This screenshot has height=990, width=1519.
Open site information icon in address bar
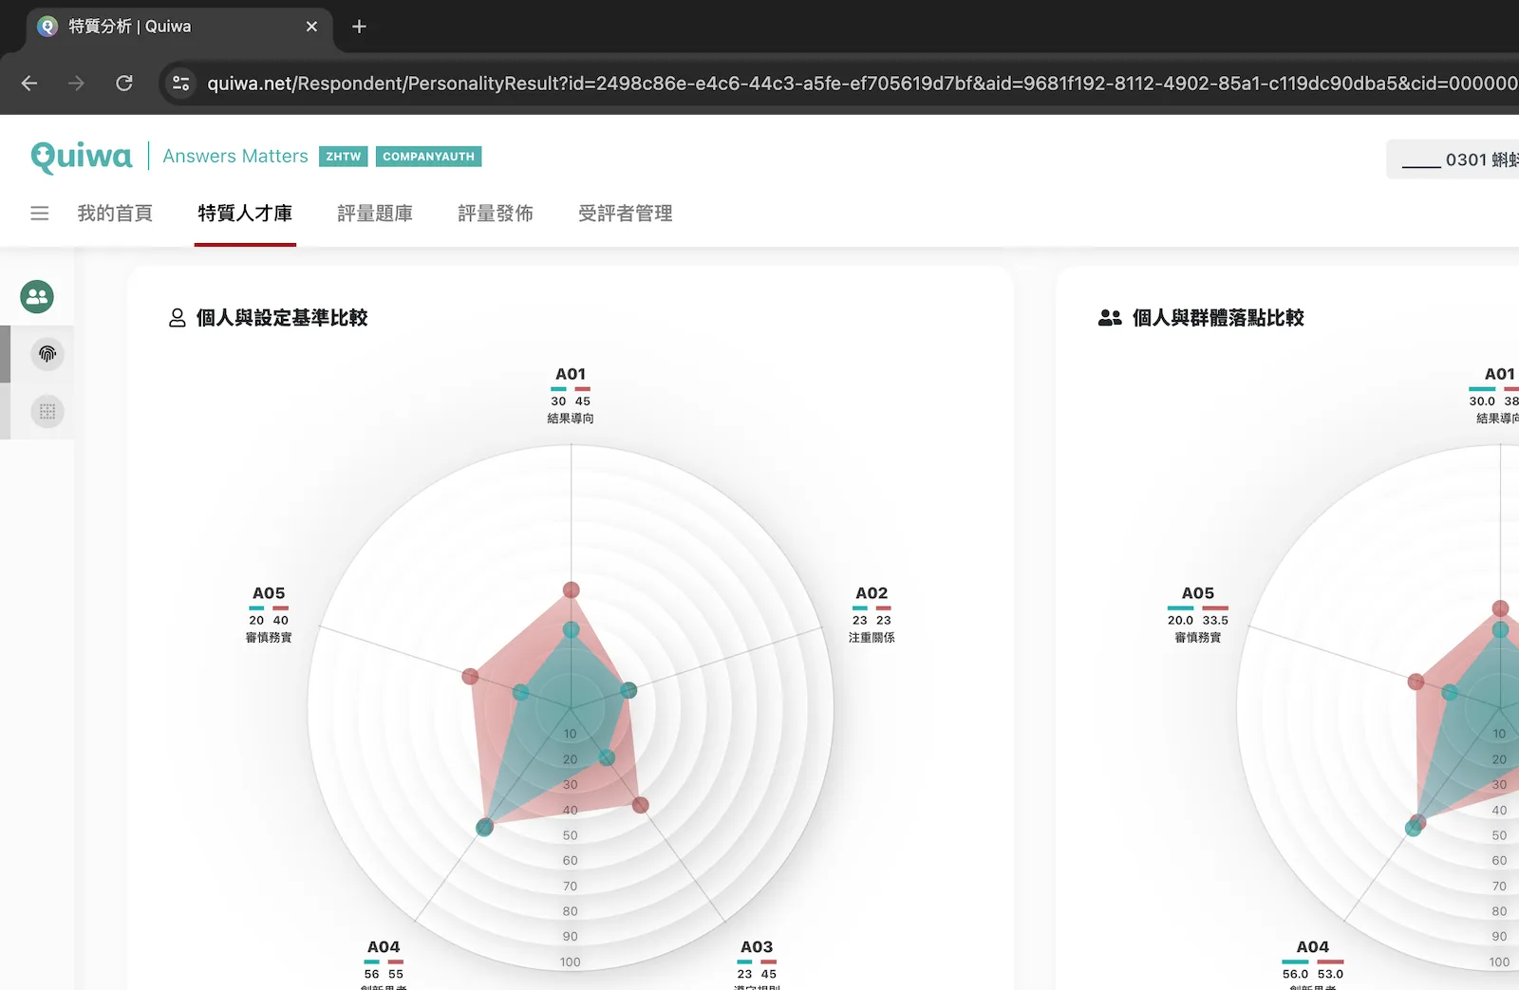coord(180,84)
